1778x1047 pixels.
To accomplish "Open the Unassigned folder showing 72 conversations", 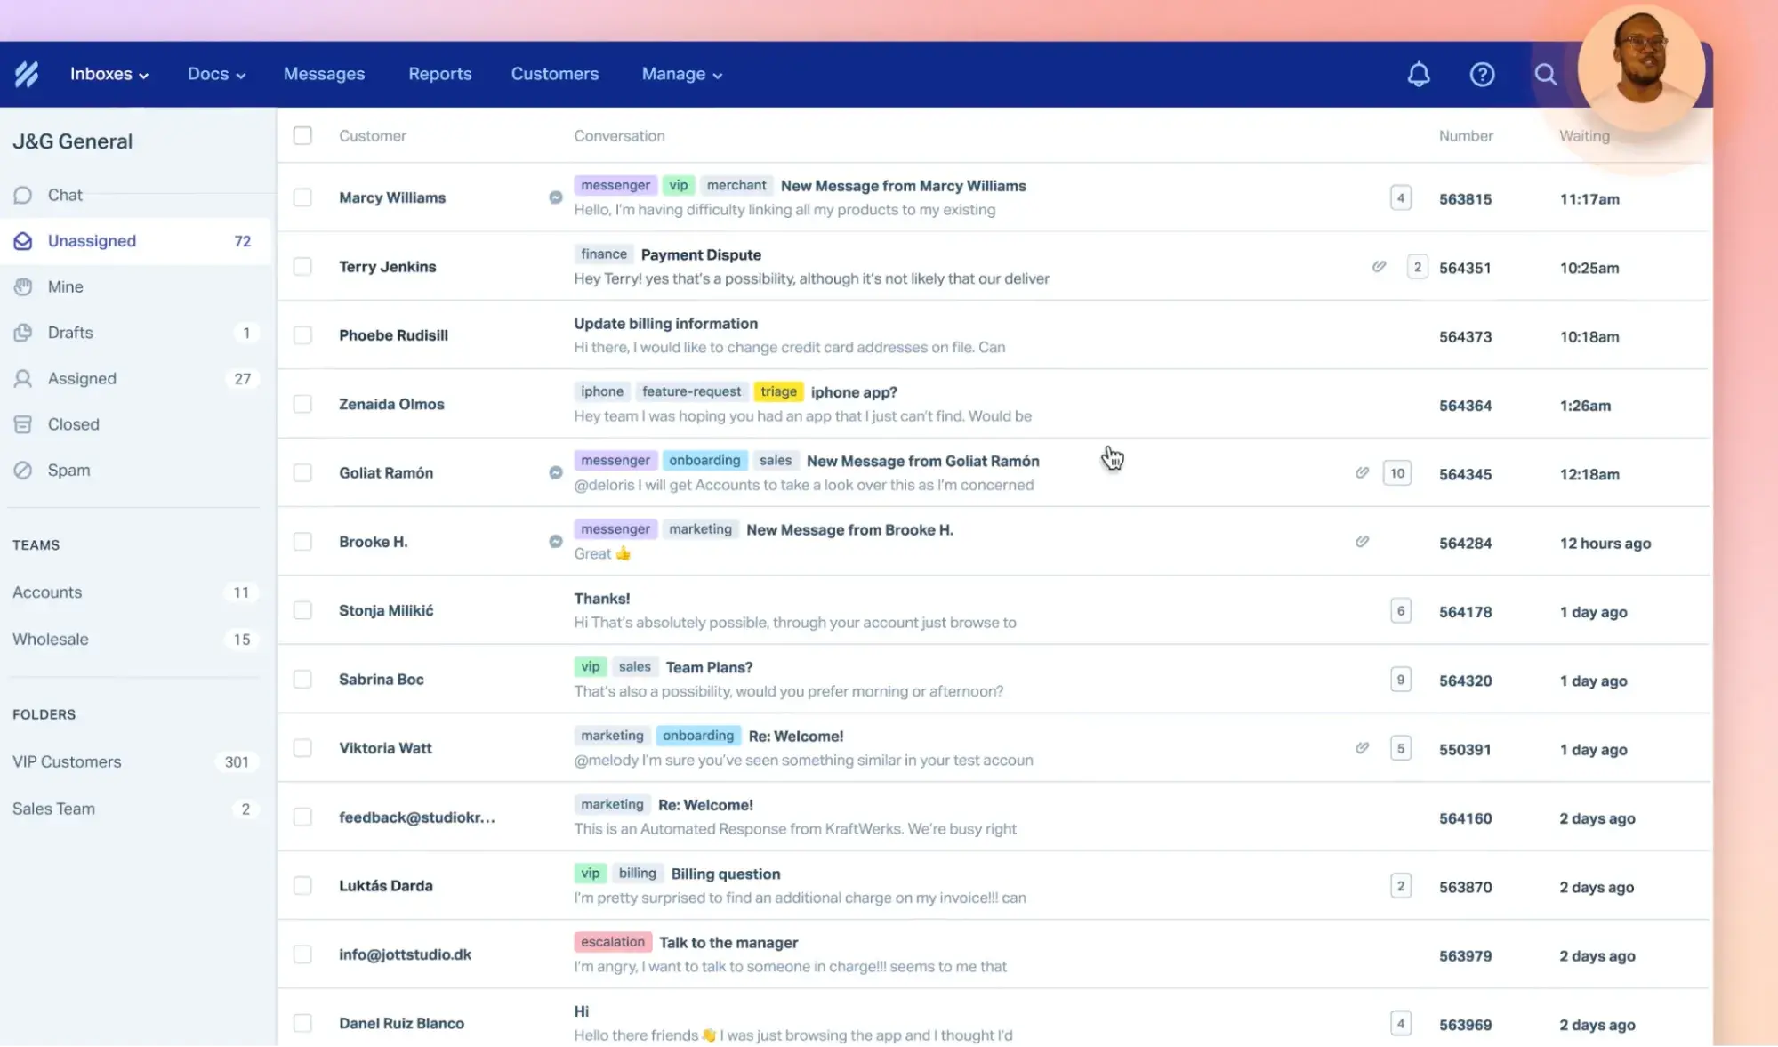I will (x=92, y=240).
